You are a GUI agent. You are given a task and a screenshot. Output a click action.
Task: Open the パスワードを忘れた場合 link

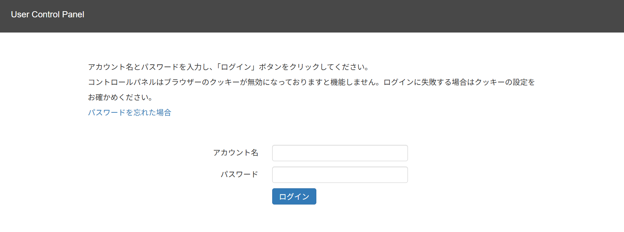(130, 112)
